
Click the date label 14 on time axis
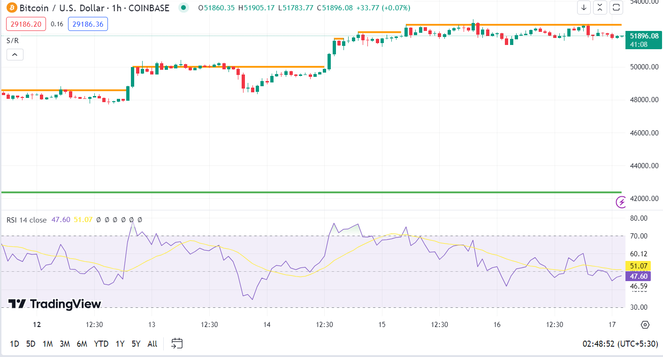pyautogui.click(x=267, y=325)
